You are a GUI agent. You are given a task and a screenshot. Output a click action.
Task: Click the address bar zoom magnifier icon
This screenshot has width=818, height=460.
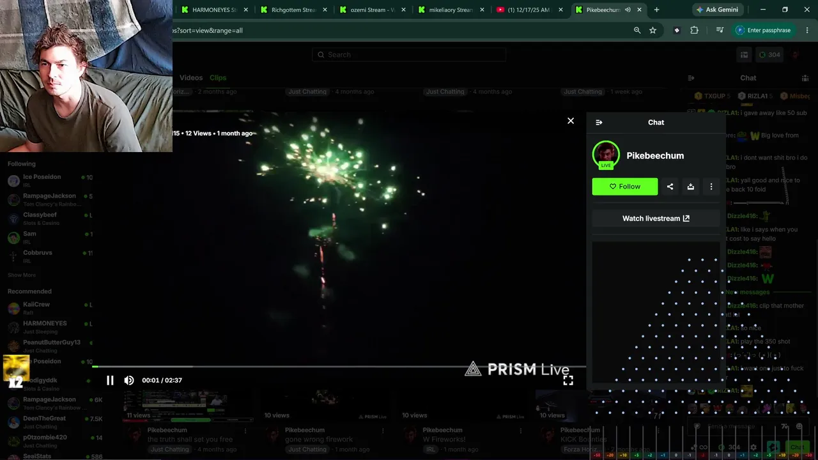point(637,30)
